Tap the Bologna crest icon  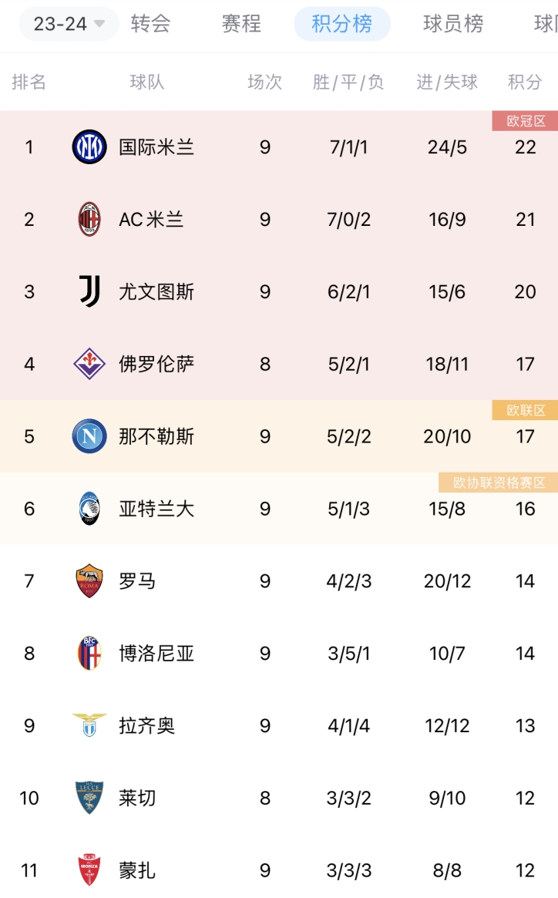(89, 653)
